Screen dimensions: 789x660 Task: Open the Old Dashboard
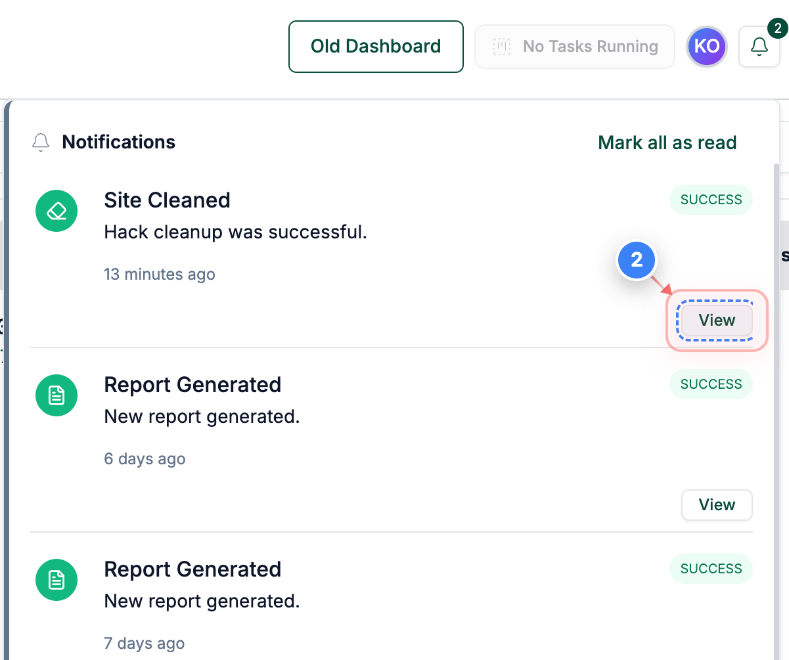376,46
